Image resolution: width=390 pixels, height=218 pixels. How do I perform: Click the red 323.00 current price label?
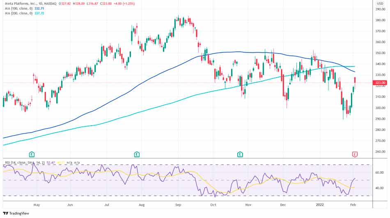380,83
